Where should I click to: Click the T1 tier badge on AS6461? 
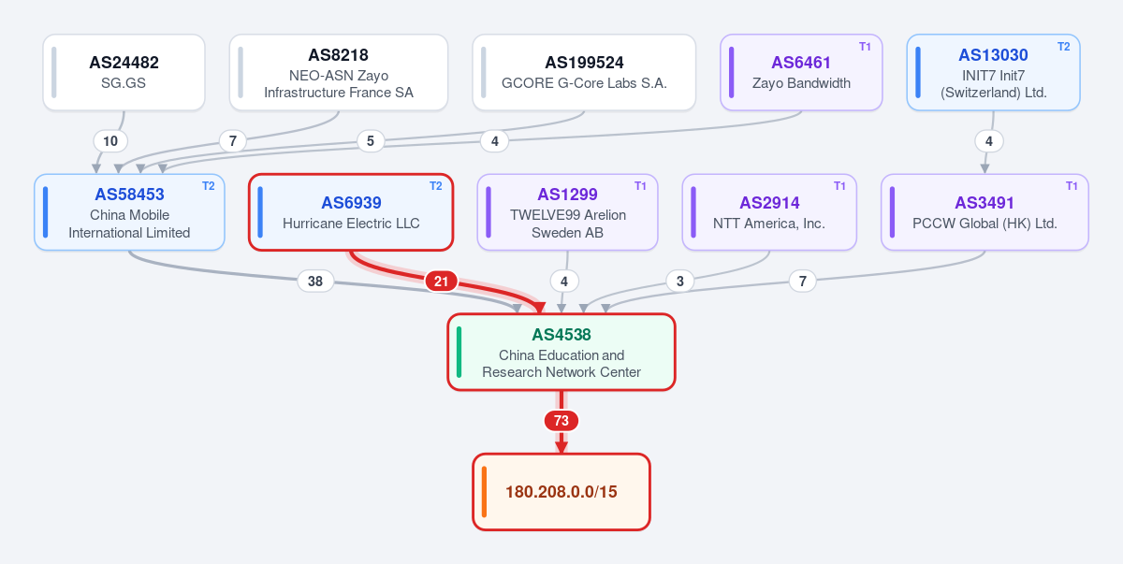[x=865, y=47]
